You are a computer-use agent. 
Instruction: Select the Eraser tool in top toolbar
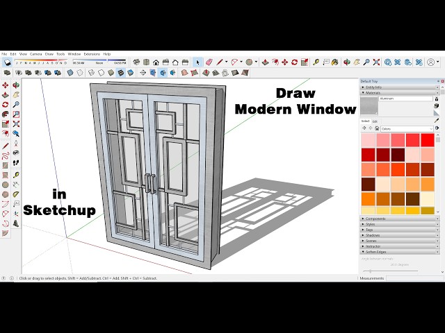click(209, 62)
